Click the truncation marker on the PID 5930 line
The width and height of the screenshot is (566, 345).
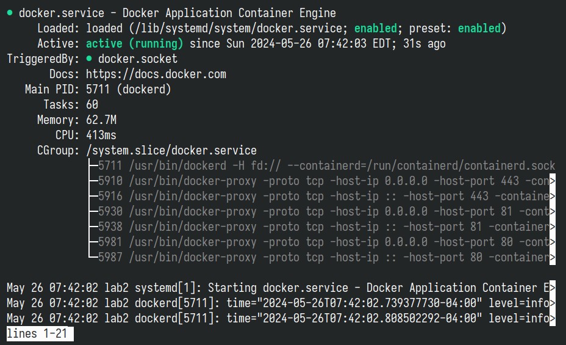tap(553, 211)
